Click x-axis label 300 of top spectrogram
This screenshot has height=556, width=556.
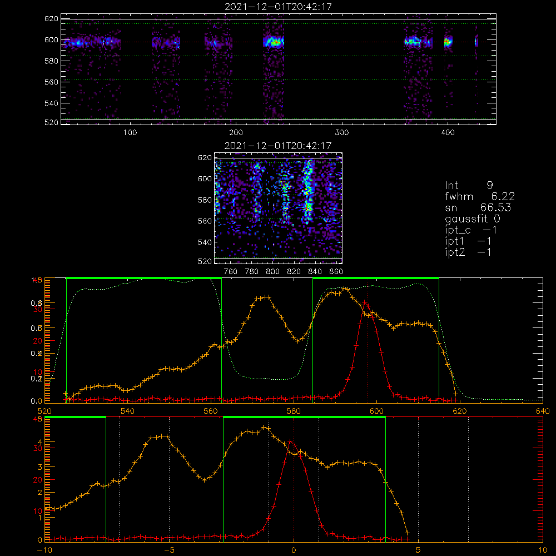tap(342, 133)
